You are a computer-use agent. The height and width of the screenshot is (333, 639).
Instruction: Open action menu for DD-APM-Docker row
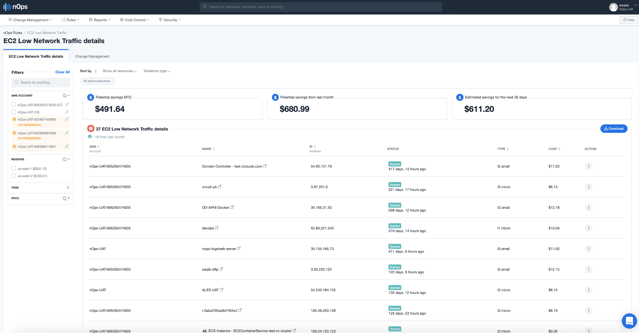[x=588, y=208]
